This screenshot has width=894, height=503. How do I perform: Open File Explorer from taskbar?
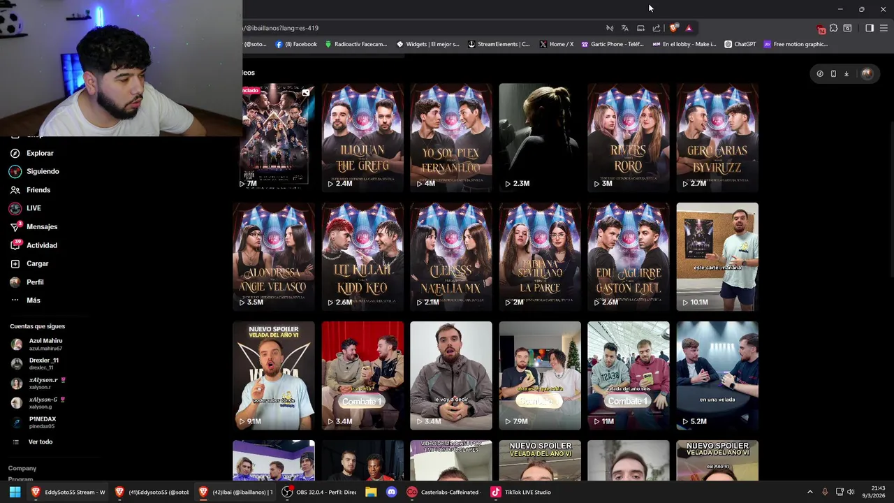[371, 492]
